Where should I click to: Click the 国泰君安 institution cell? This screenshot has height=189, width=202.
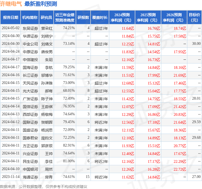[30, 138]
